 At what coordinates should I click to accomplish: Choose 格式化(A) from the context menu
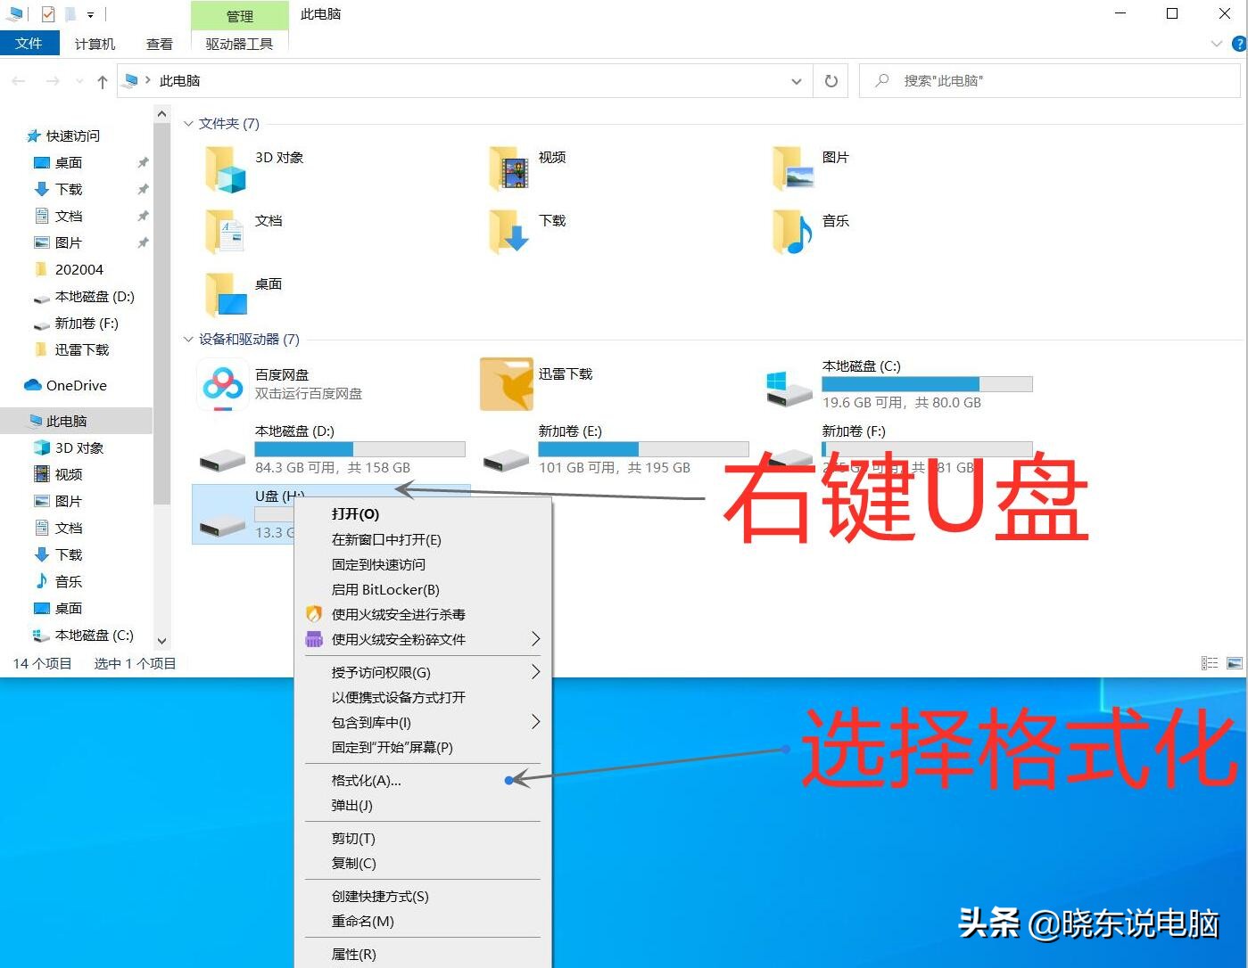coord(367,780)
